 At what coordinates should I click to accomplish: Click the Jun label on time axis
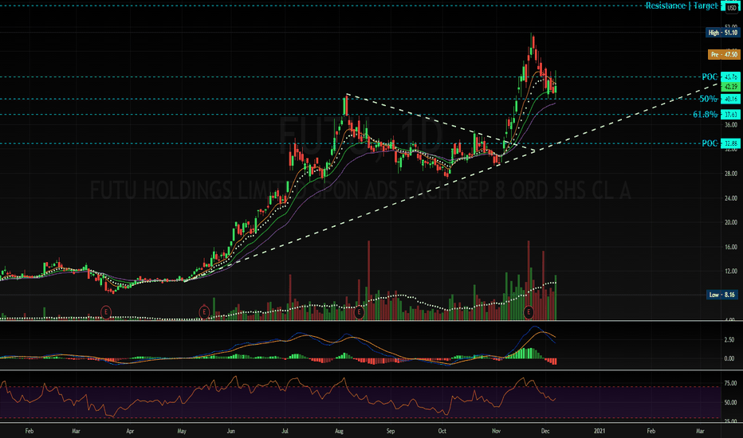[230, 431]
